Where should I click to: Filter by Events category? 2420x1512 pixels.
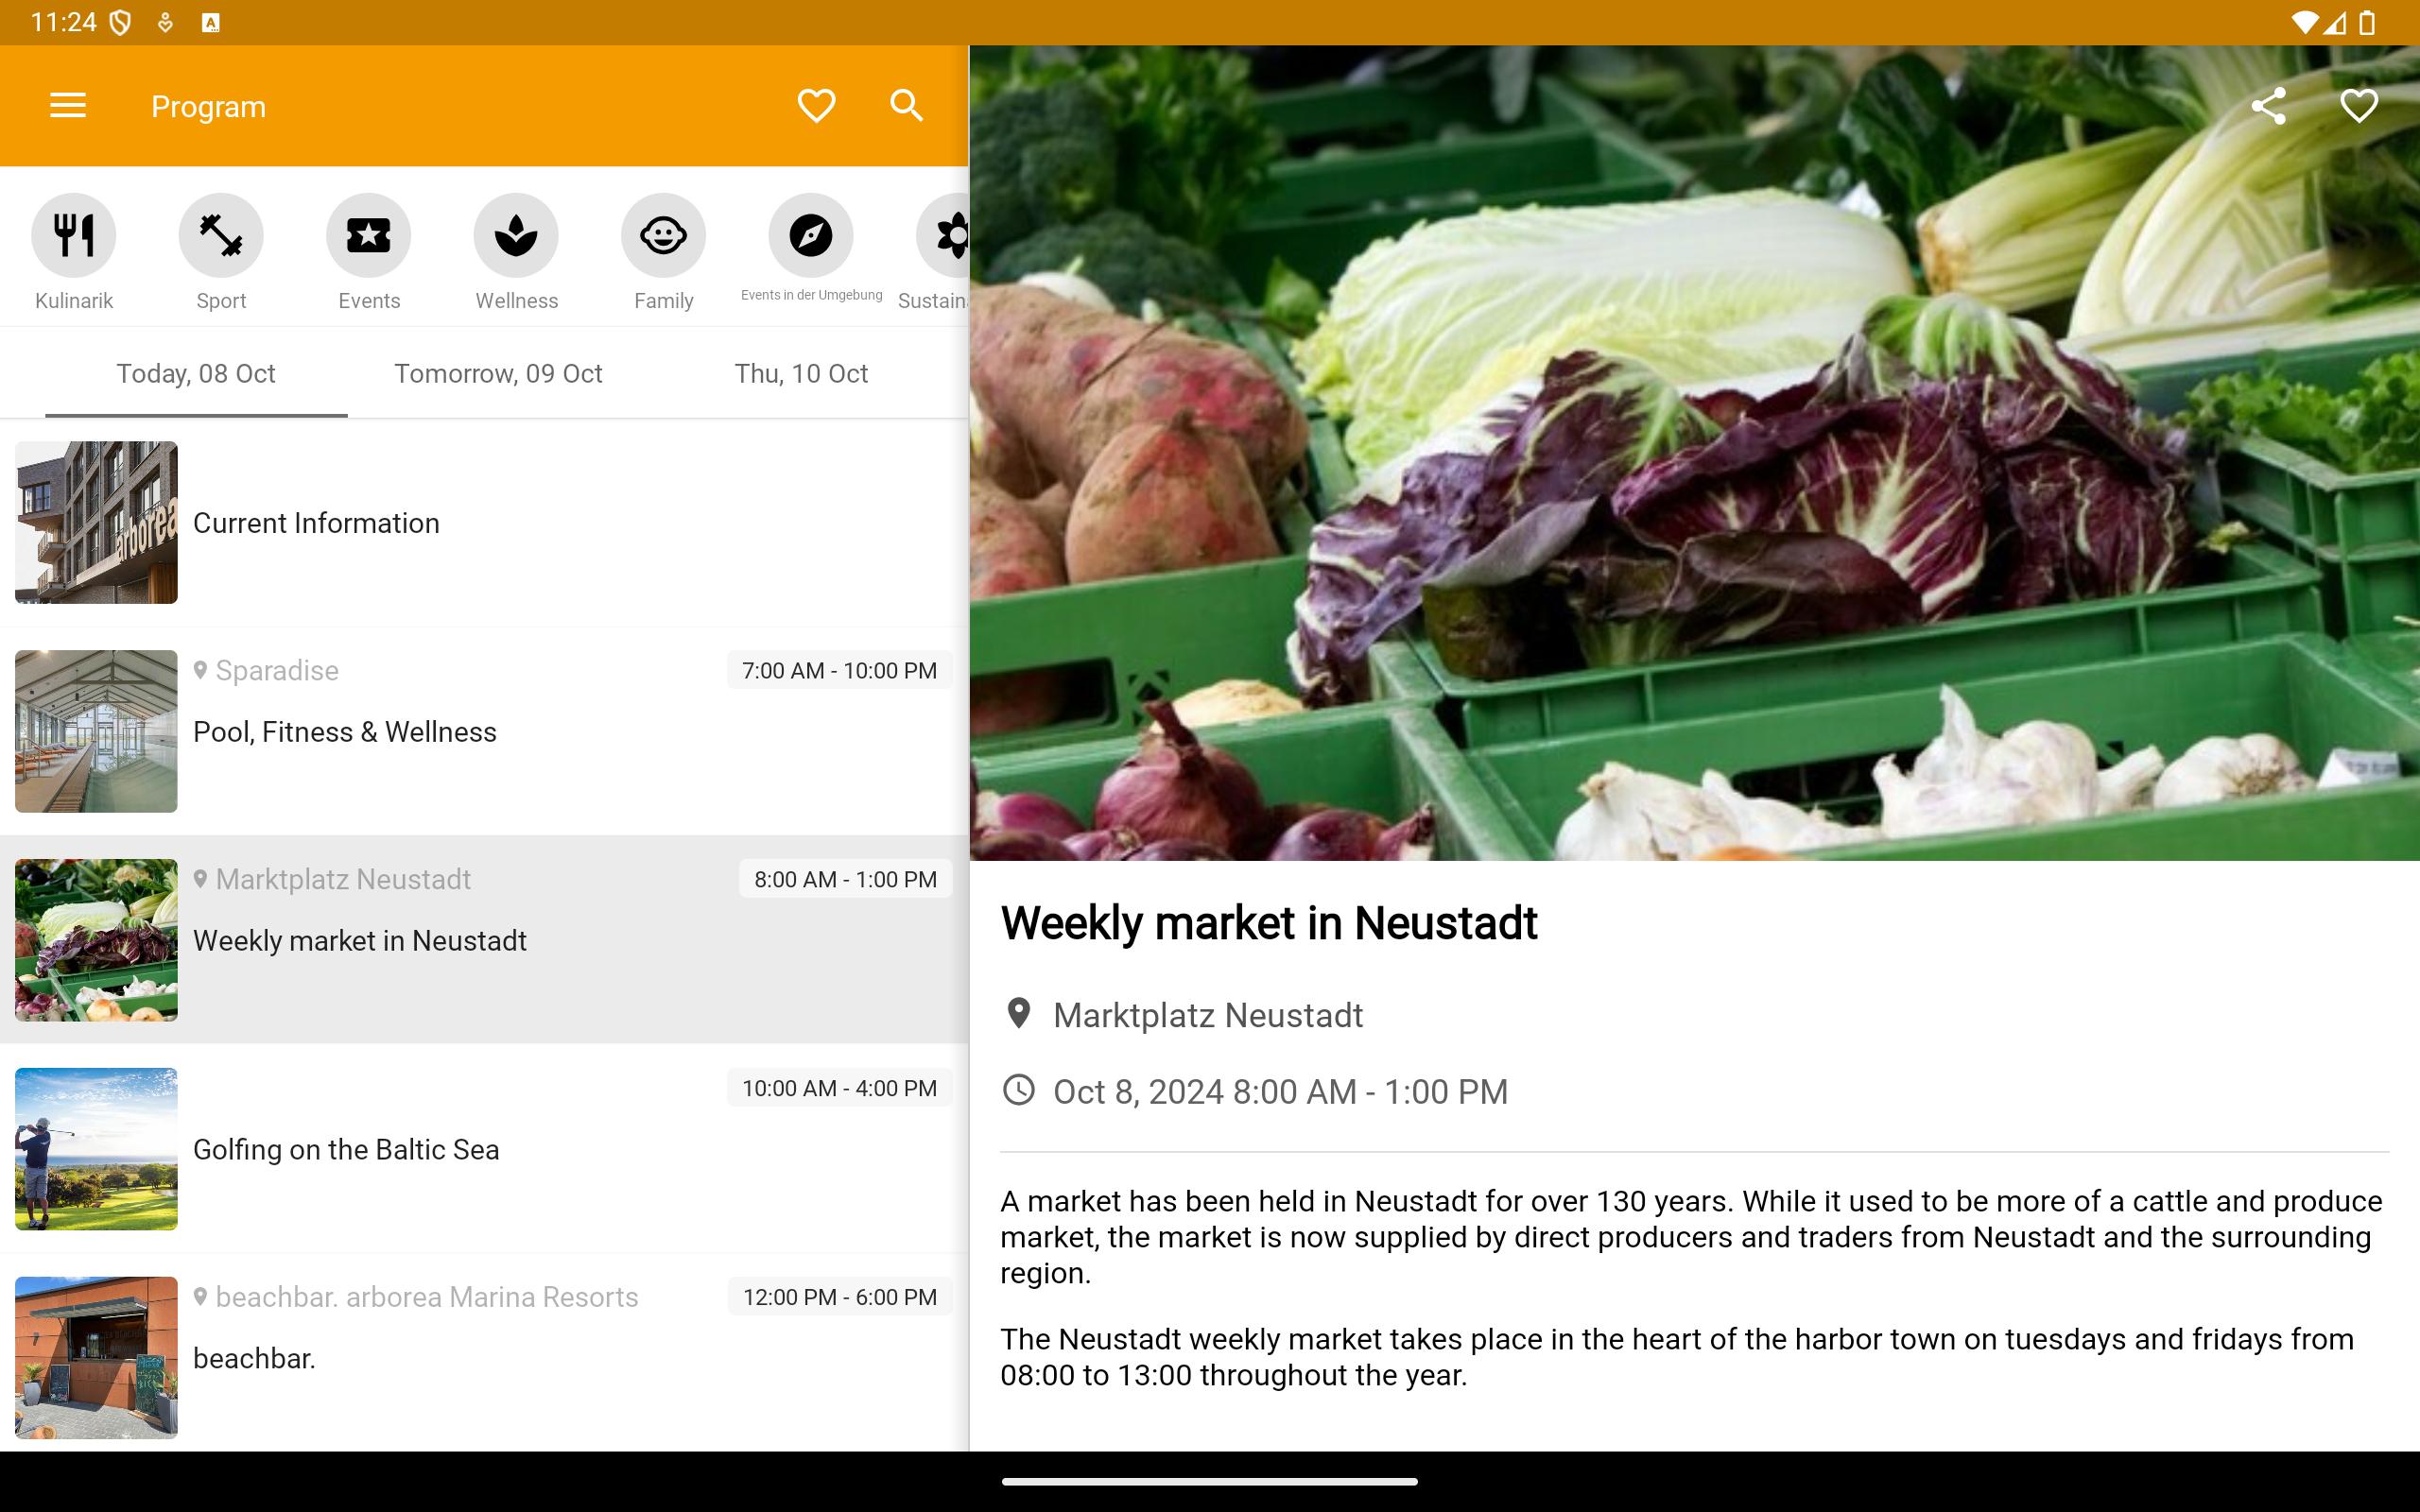point(369,236)
